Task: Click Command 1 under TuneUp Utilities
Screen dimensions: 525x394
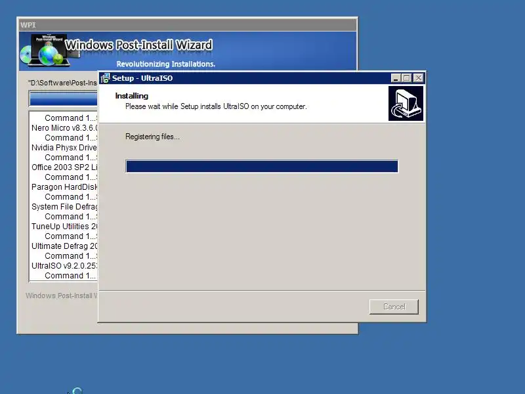Action: pos(71,236)
